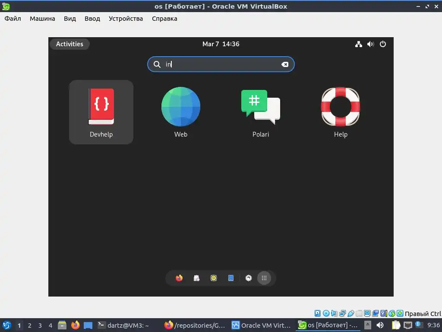Open the Вид menu
The width and height of the screenshot is (442, 332).
point(69,19)
